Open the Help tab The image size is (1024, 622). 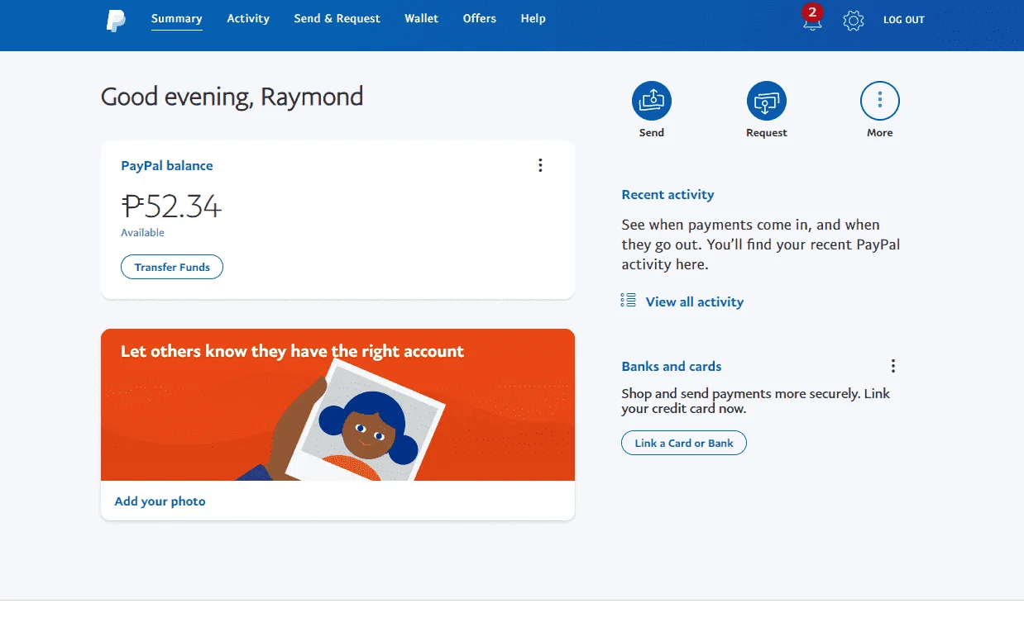tap(534, 18)
